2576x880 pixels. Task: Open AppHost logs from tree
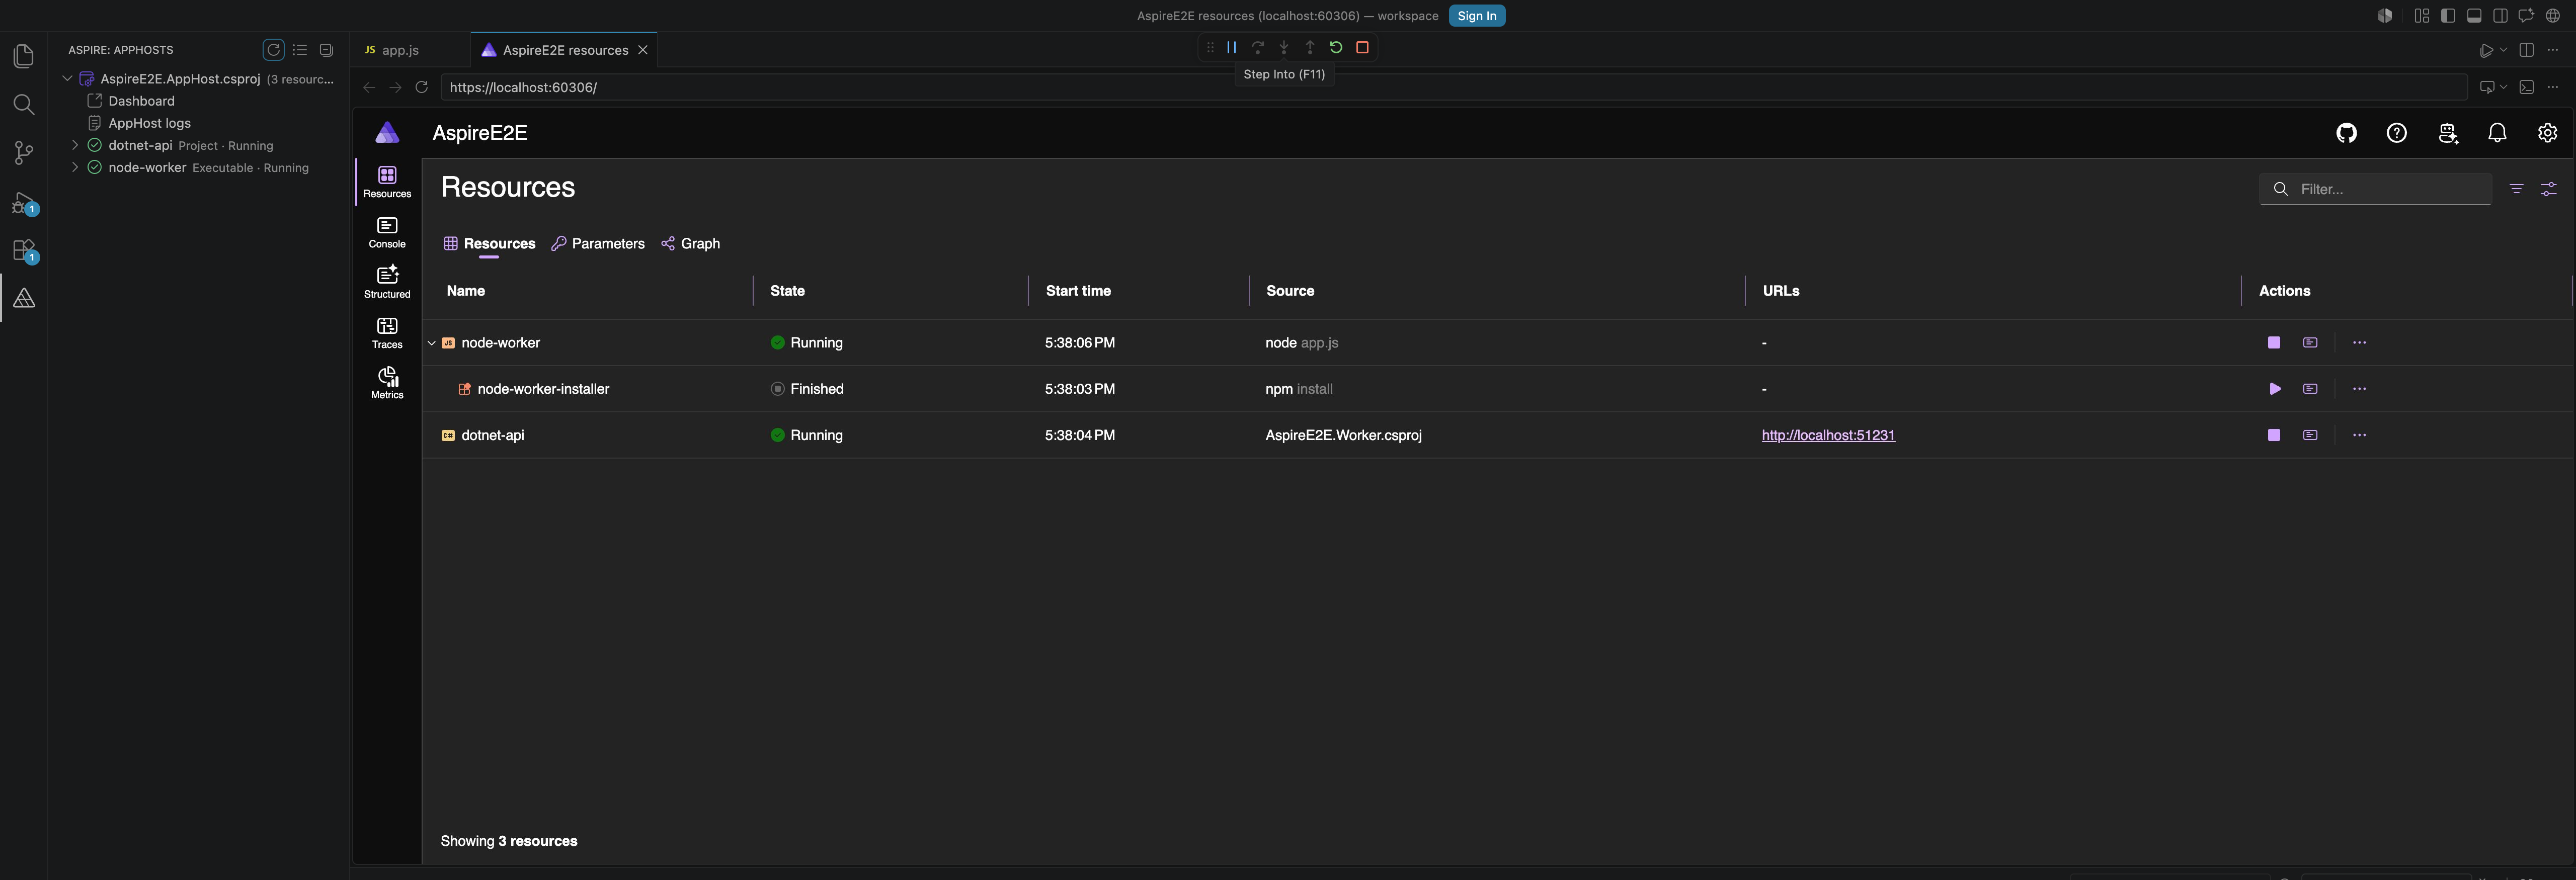point(149,123)
